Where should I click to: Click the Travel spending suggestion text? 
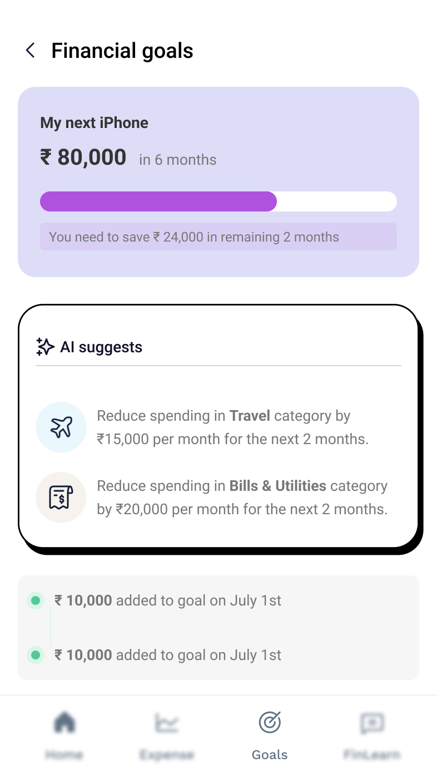coord(233,427)
